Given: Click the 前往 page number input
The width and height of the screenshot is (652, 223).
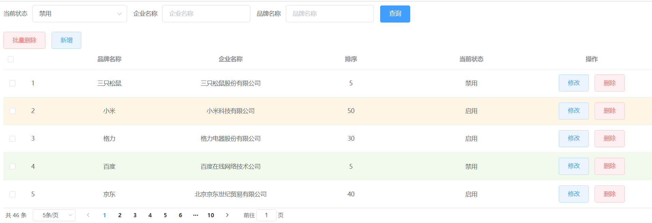Looking at the screenshot, I should (x=266, y=215).
